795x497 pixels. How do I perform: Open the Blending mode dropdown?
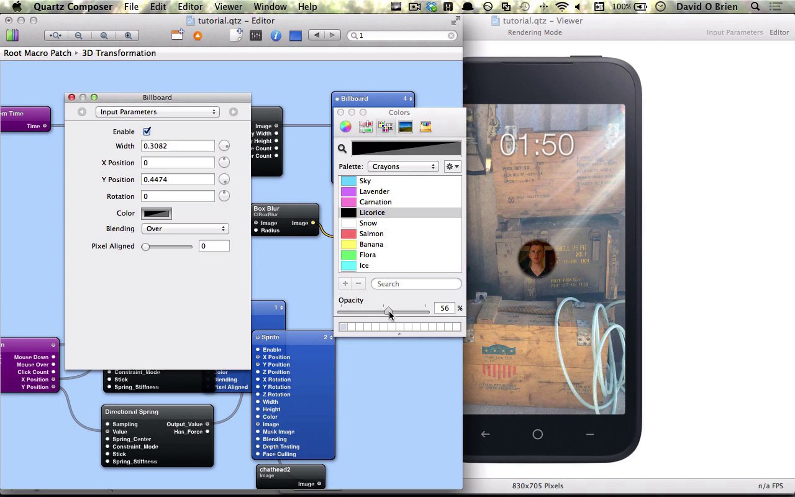click(185, 229)
